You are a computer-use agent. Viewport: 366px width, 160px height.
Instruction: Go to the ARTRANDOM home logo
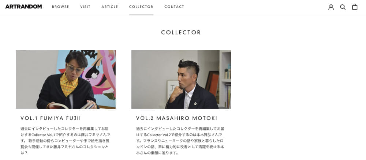(x=23, y=7)
